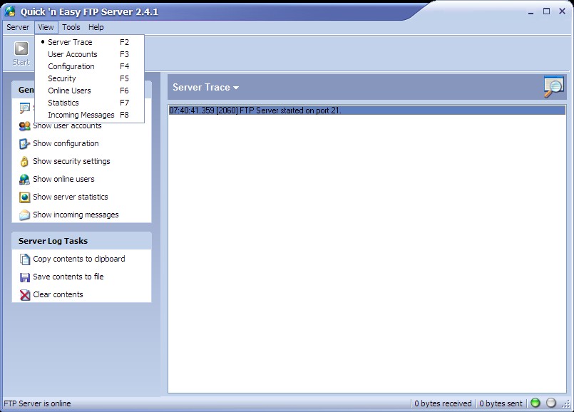The height and width of the screenshot is (412, 574).
Task: Click the configuration icon in sidebar
Action: (24, 144)
